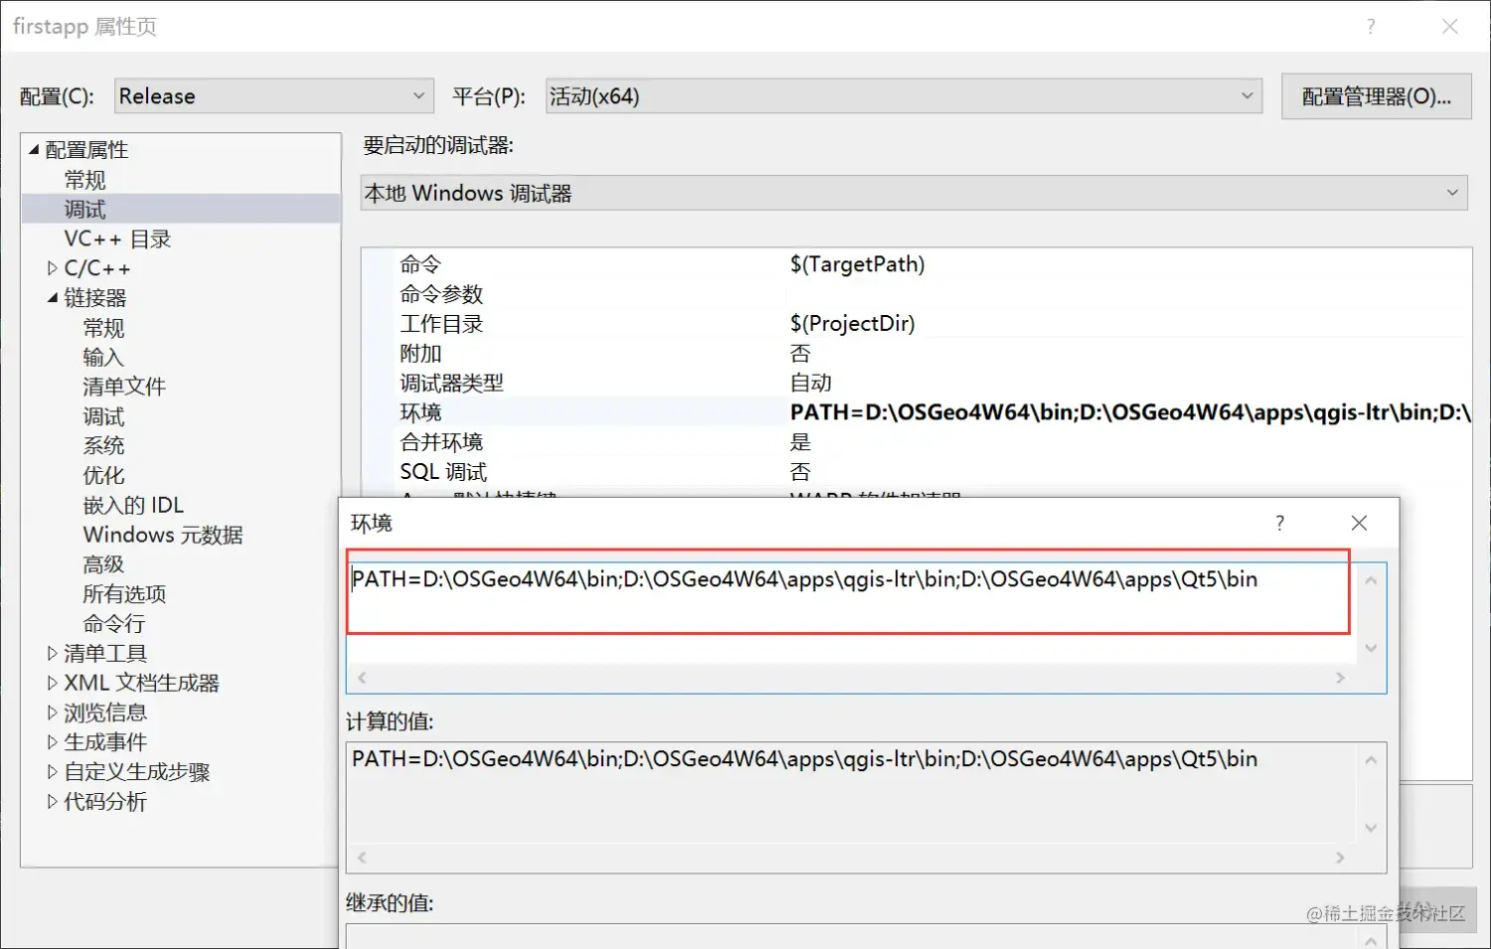This screenshot has width=1491, height=949.
Task: Click left arrow of 计算的值 horizontal scrollbar
Action: [362, 858]
